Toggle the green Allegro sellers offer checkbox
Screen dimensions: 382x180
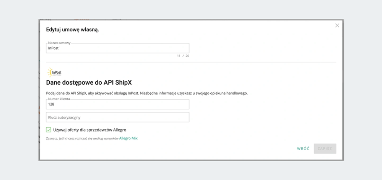49,130
